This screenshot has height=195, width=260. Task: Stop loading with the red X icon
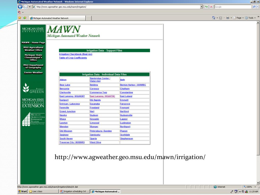(211, 7)
